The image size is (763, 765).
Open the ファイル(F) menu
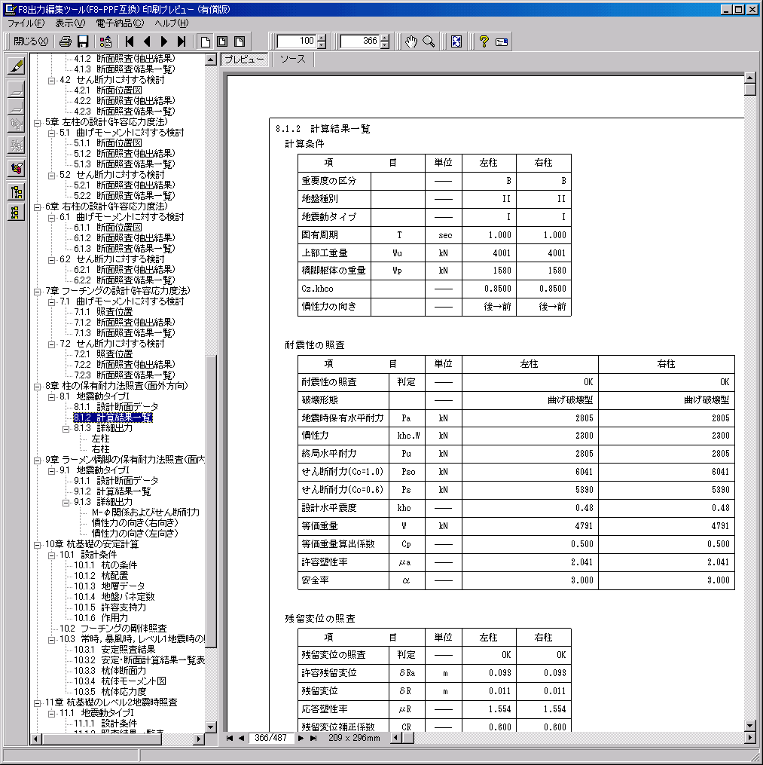click(26, 23)
